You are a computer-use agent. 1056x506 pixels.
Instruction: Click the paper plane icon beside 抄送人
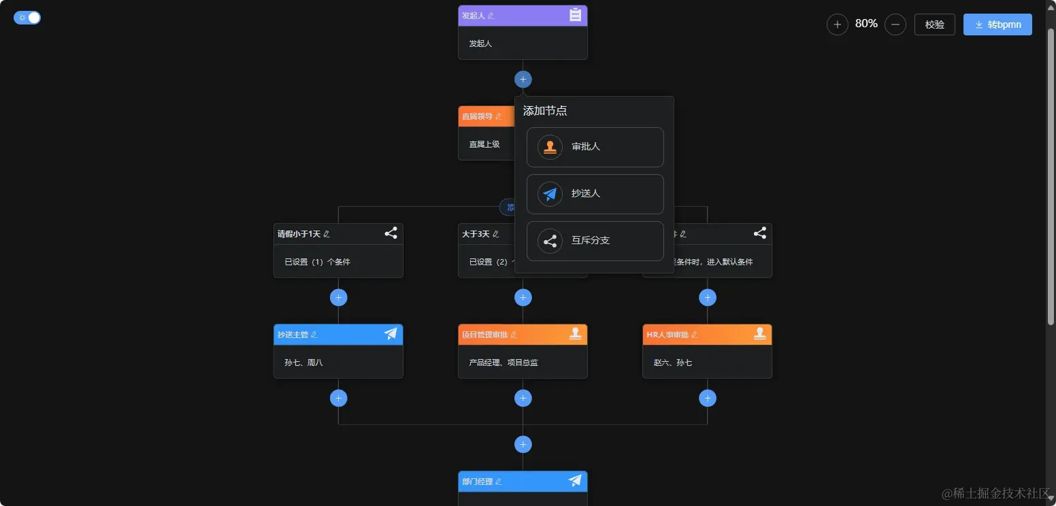(x=550, y=194)
